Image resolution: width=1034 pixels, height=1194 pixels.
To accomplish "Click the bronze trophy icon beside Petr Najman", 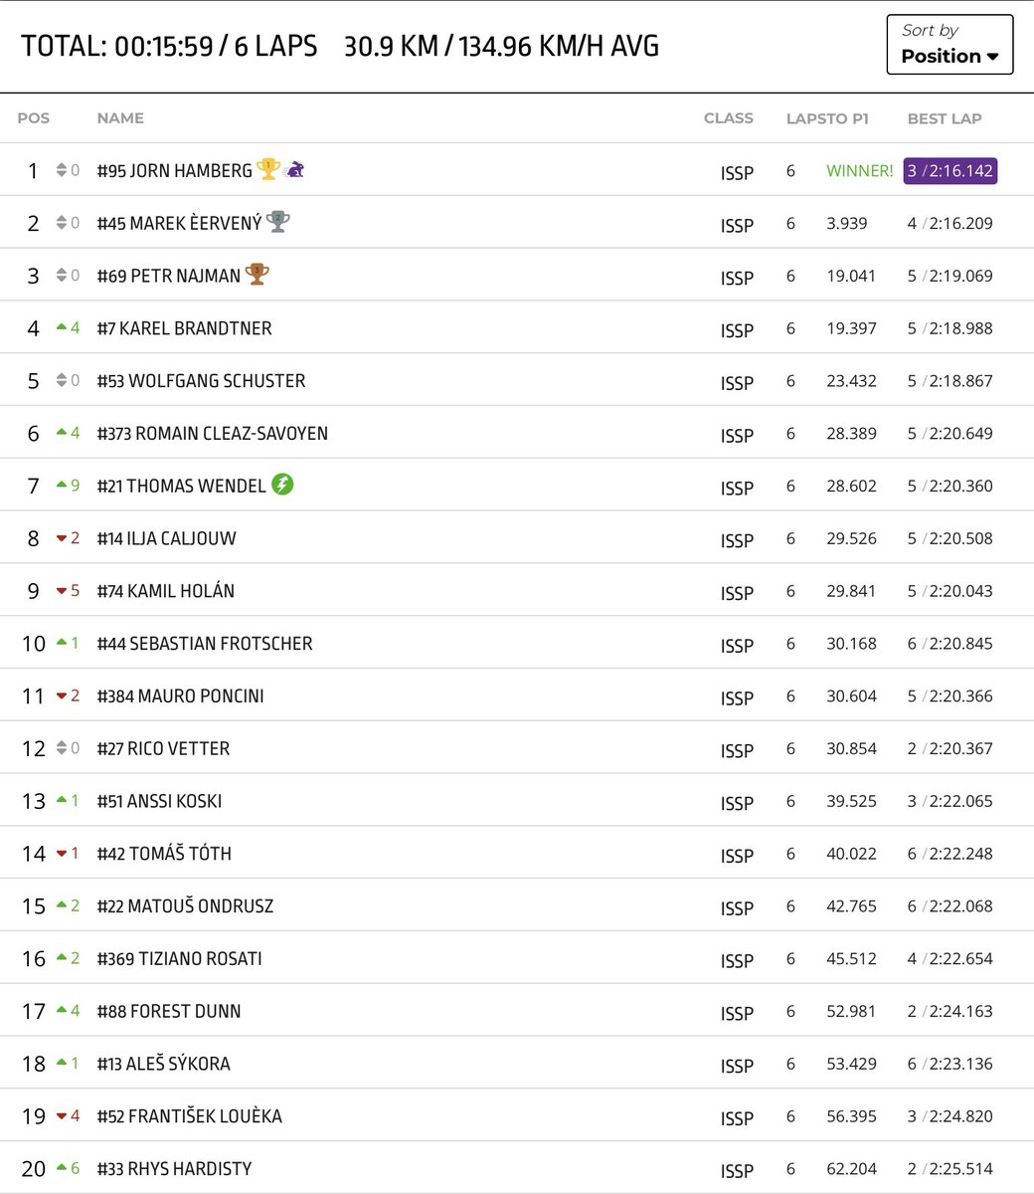I will point(258,275).
